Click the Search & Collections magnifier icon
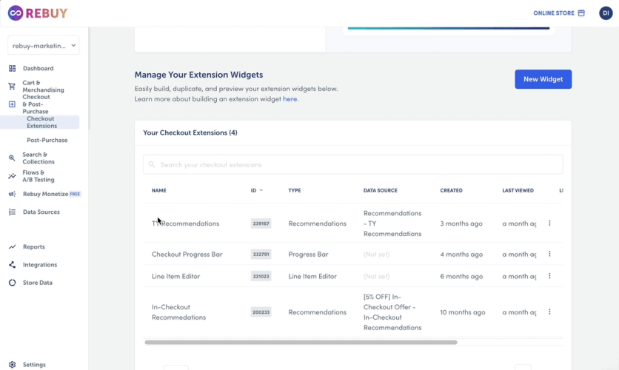Screen dimensions: 619x370 point(13,158)
